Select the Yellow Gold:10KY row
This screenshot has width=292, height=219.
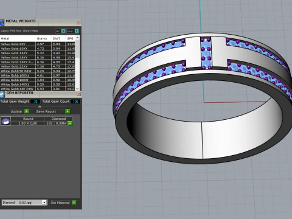(38, 49)
